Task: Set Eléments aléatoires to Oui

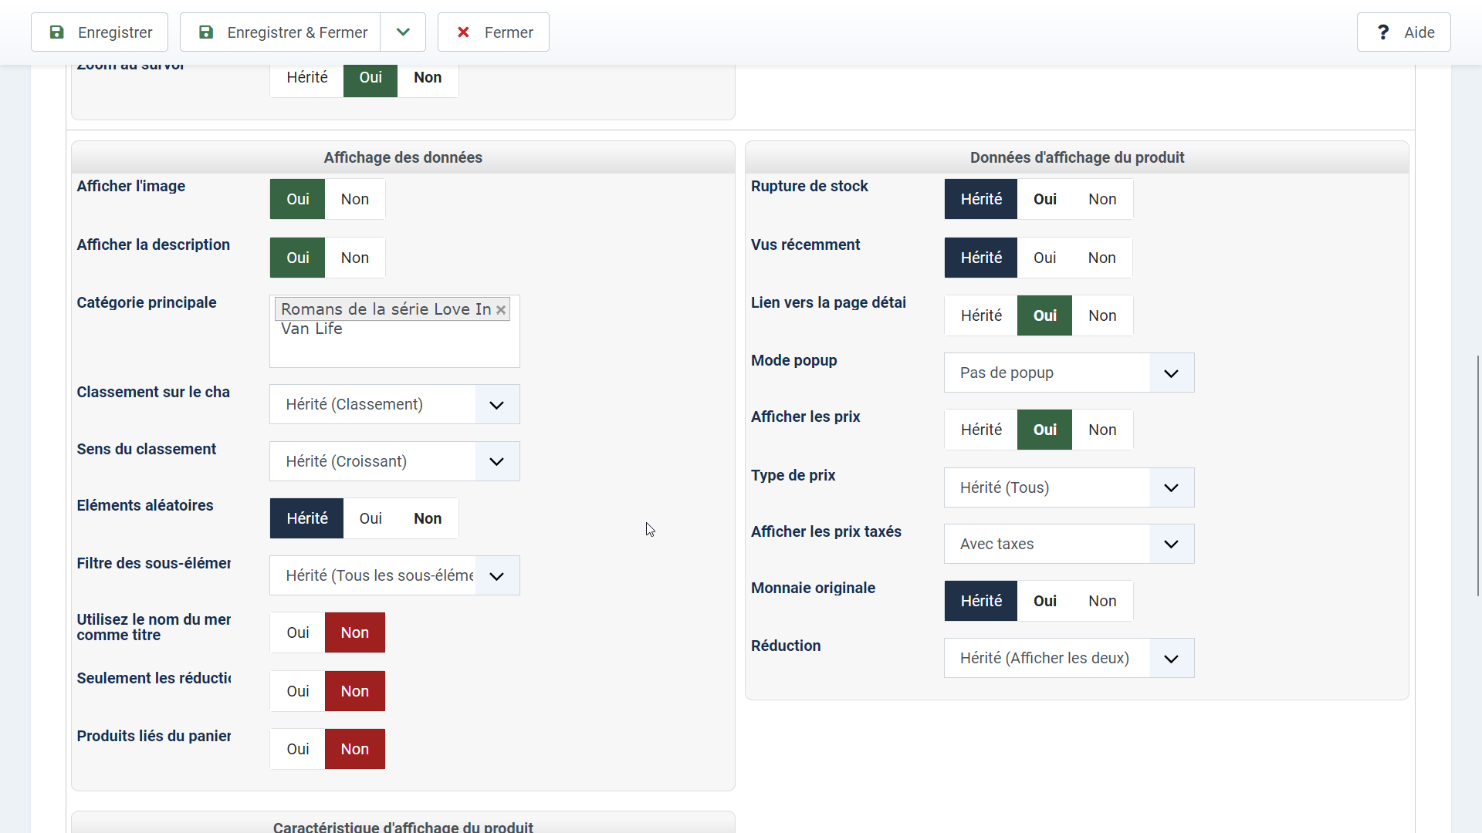Action: 370,518
